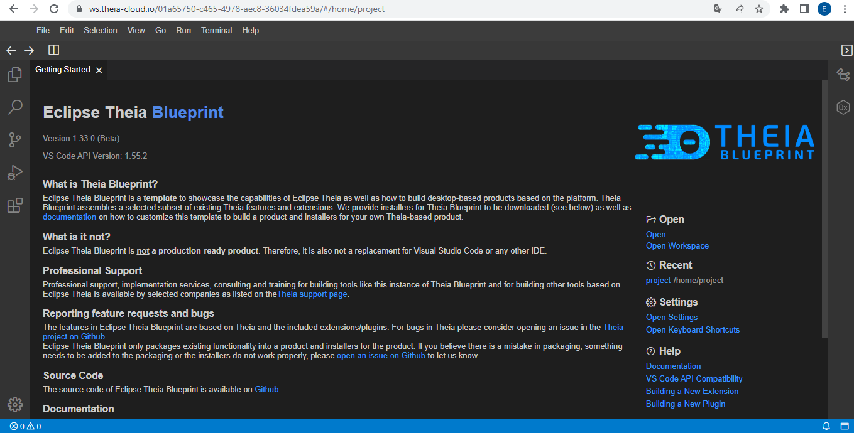This screenshot has height=433, width=854.
Task: Click the Open link under the Open heading
Action: [x=655, y=234]
